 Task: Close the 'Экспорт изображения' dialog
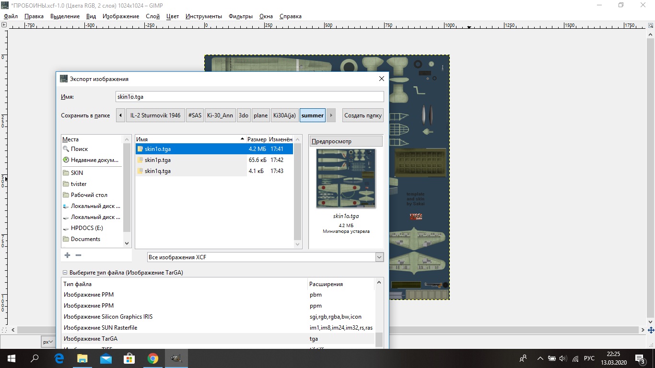[x=382, y=79]
